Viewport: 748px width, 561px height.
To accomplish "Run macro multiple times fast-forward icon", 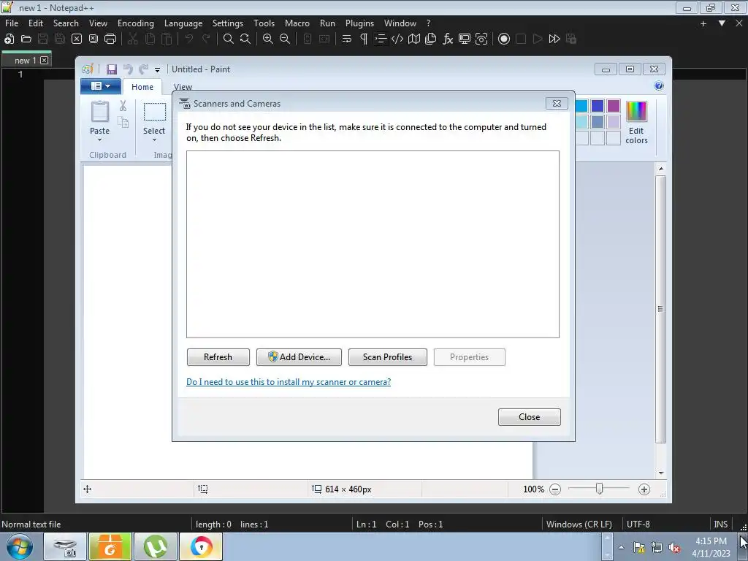I will 554,39.
